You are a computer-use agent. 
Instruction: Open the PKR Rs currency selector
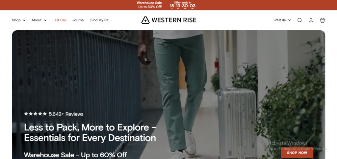[x=282, y=20]
